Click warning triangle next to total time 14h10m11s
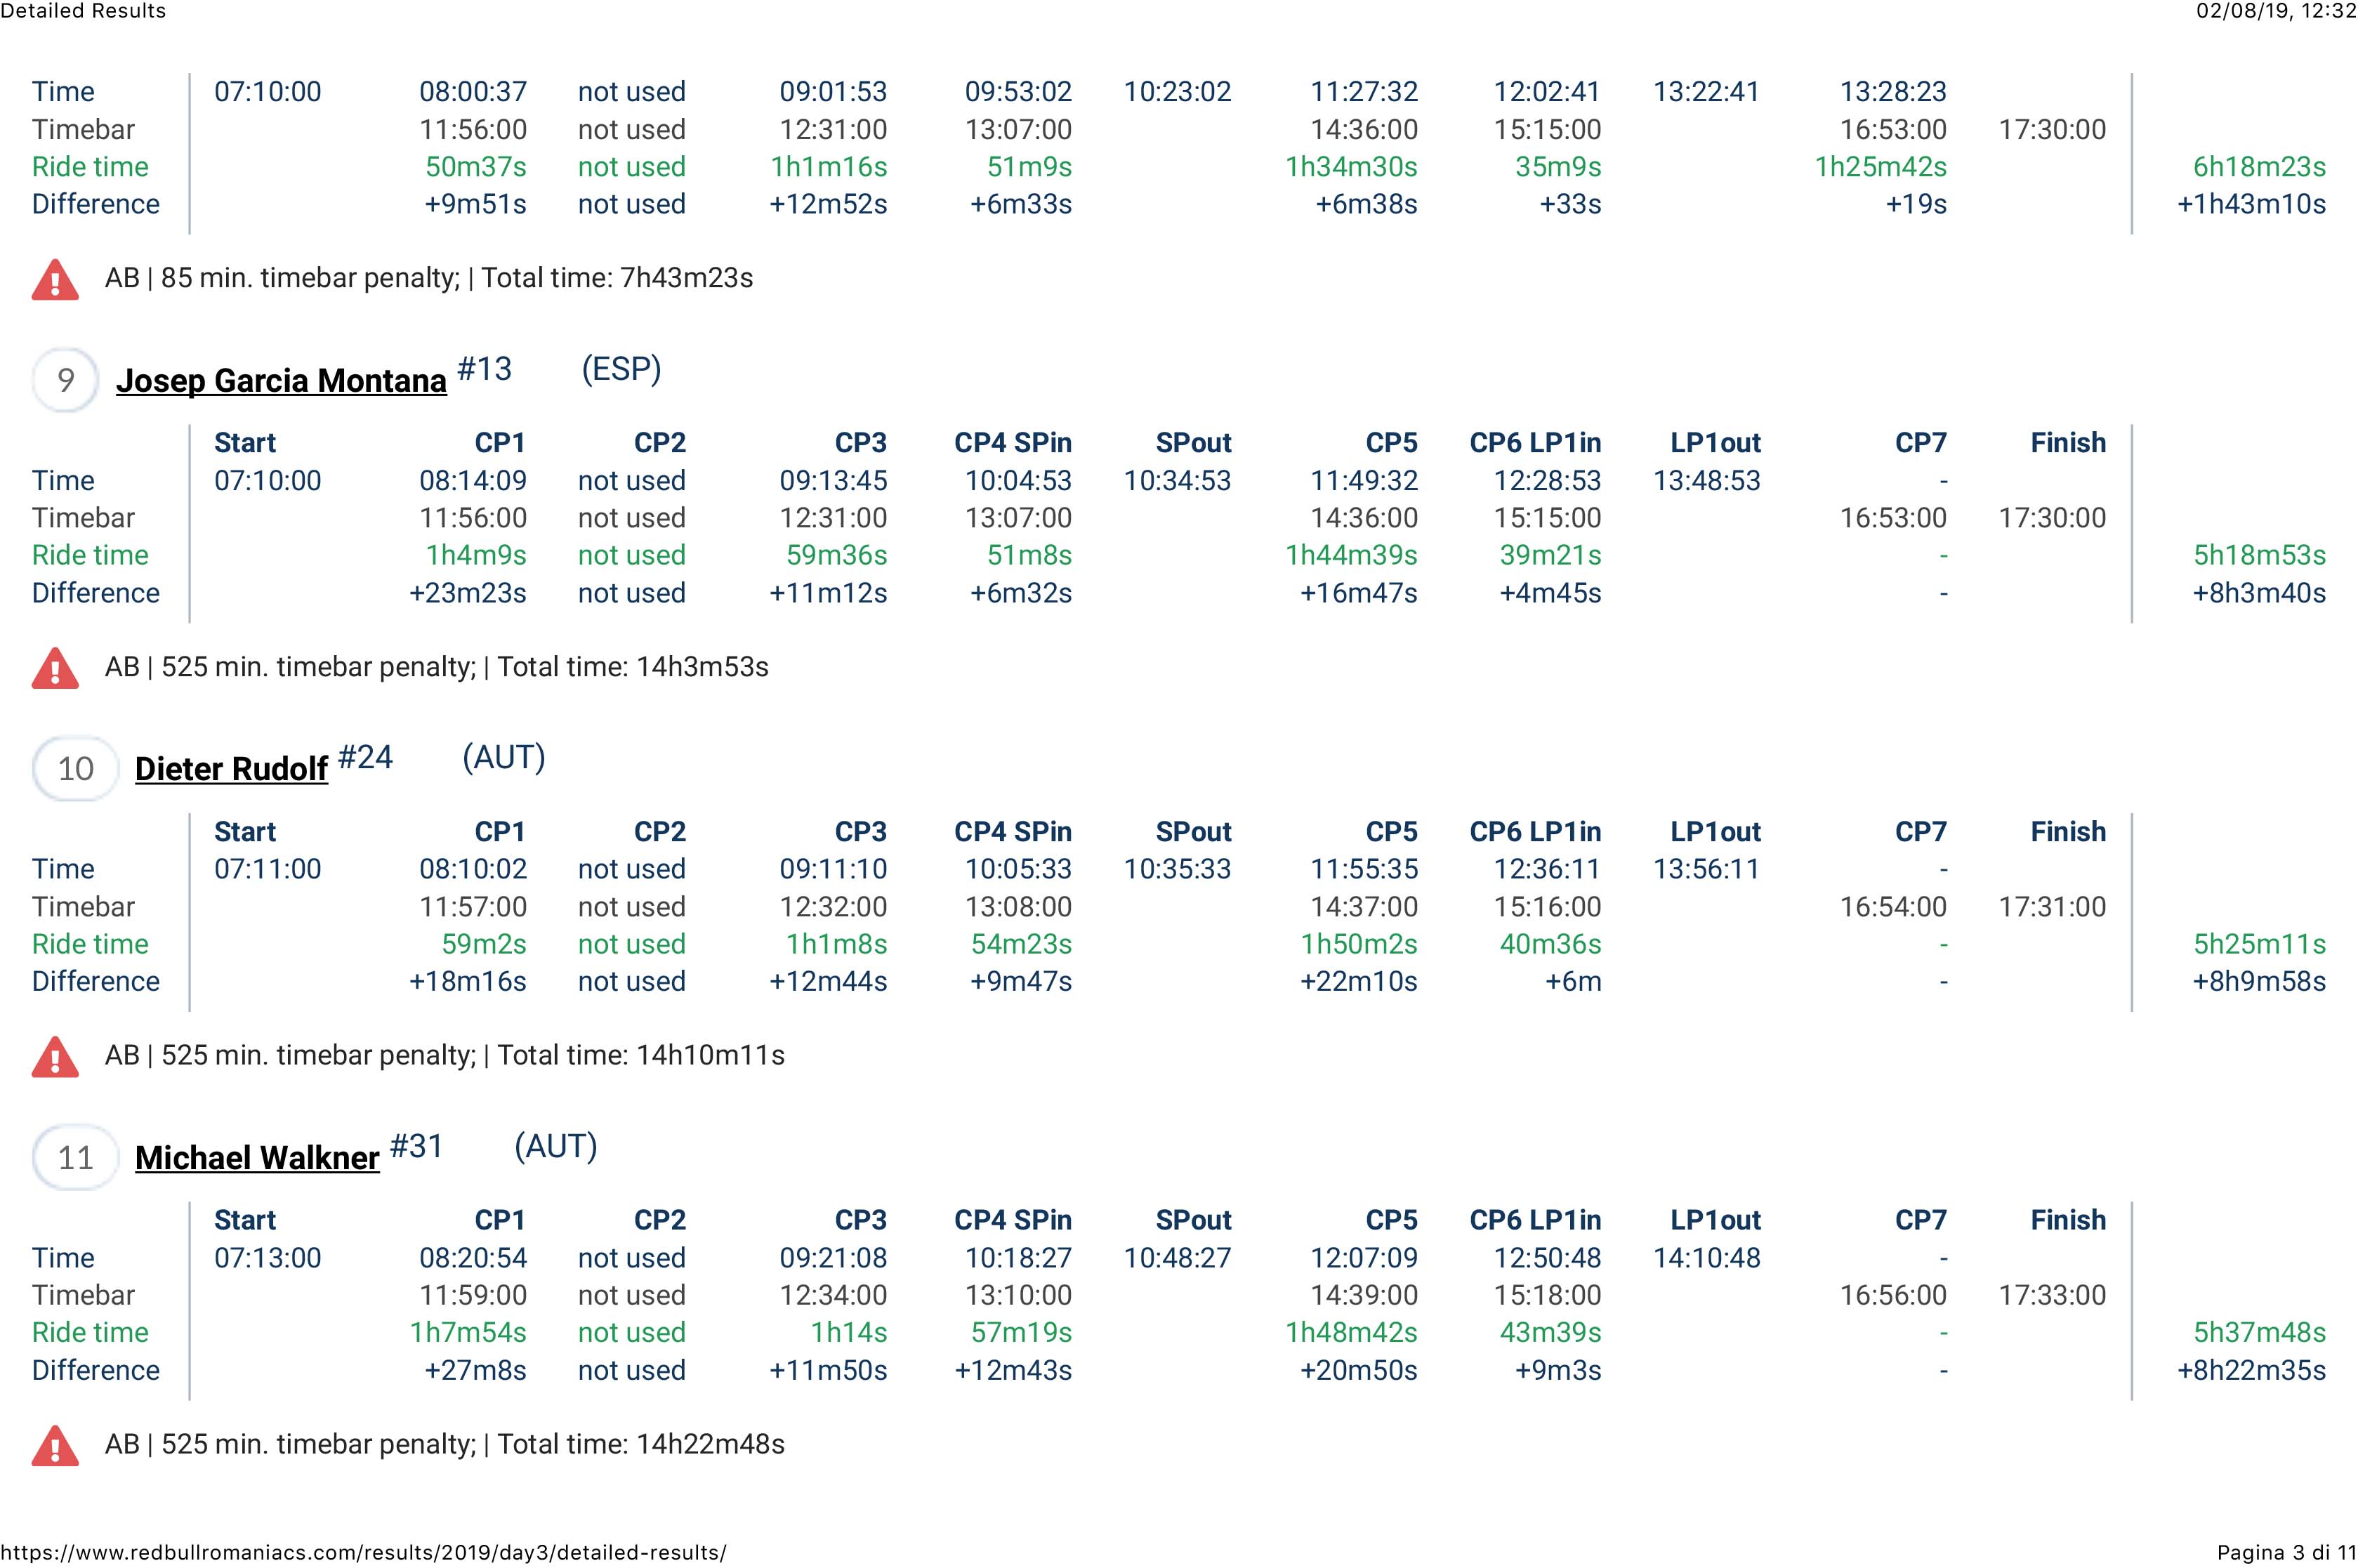 pos(55,1057)
